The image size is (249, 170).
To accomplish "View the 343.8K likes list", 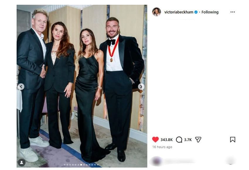I will (166, 139).
